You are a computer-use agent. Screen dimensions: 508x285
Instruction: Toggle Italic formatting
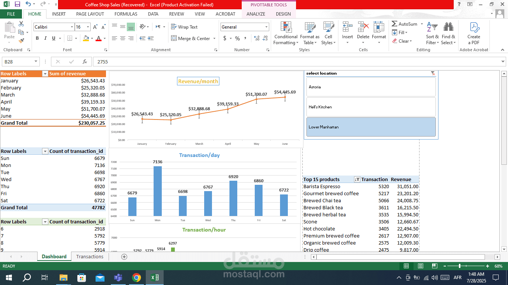click(x=45, y=38)
